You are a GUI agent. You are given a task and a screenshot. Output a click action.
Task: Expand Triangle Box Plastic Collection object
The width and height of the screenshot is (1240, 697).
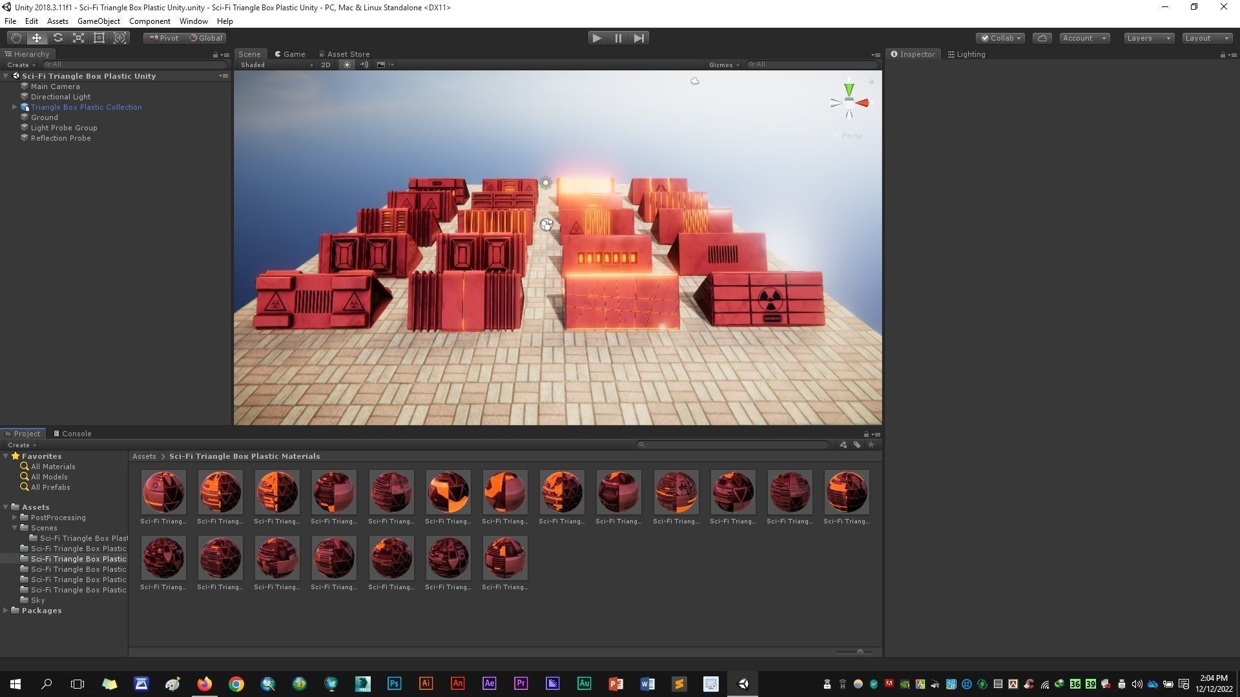[x=14, y=107]
